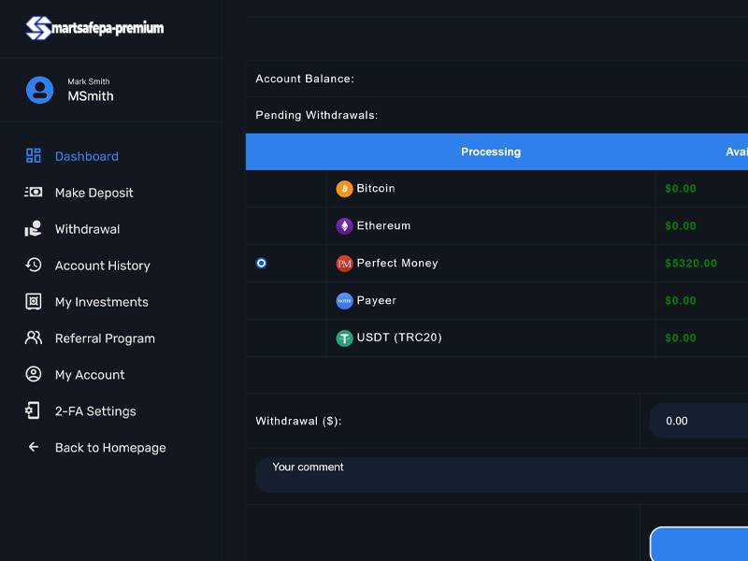Click the Dashboard grid icon

tap(34, 156)
